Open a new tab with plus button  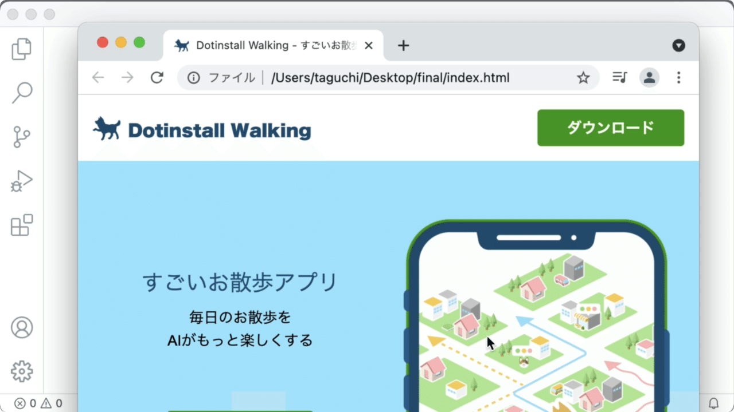[403, 46]
